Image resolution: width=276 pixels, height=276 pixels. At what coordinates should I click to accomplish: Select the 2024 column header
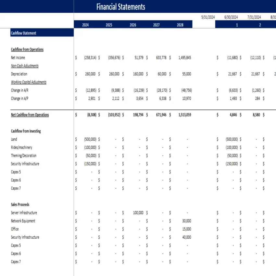pyautogui.click(x=85, y=24)
